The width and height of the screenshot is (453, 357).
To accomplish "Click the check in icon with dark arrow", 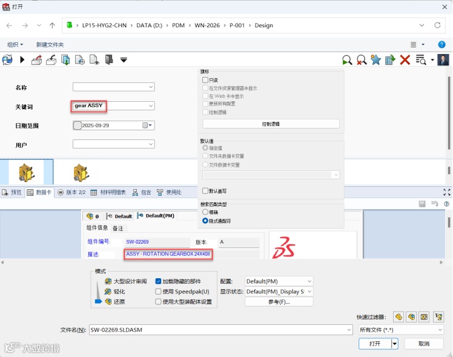I will click(x=51, y=60).
